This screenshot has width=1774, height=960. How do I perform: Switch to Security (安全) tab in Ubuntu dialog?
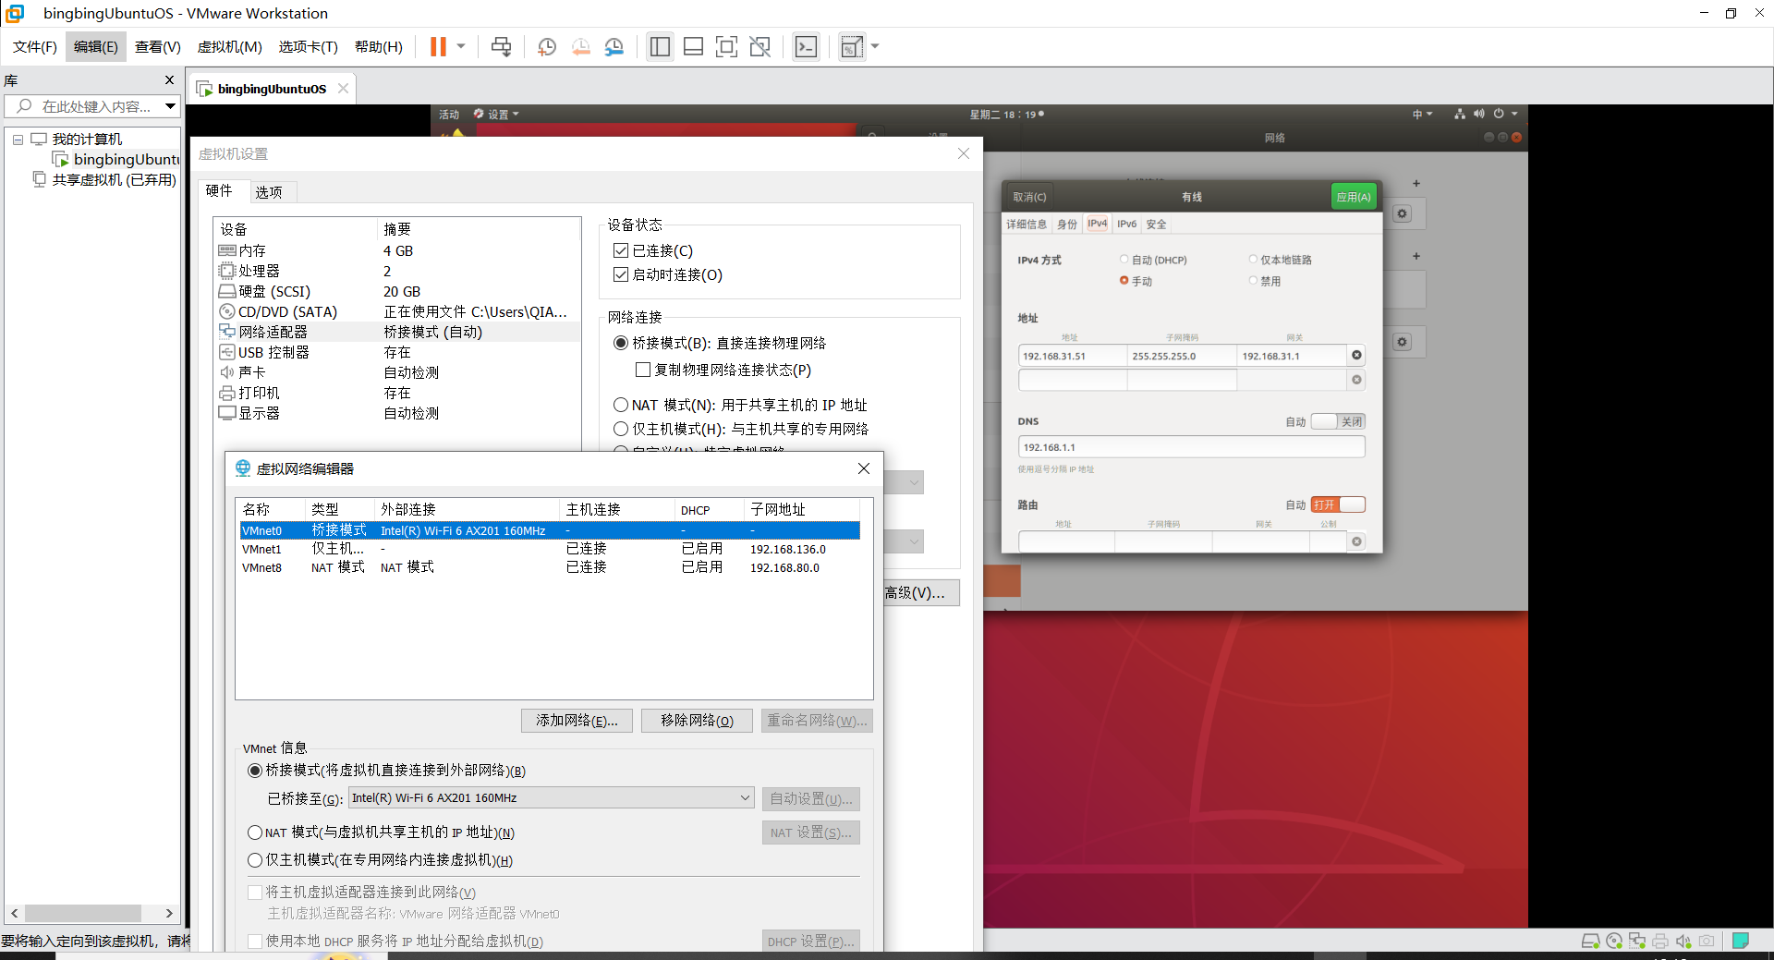[1156, 225]
